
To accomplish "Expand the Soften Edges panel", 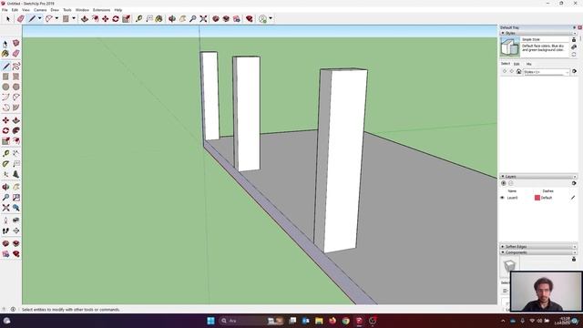I will click(503, 247).
